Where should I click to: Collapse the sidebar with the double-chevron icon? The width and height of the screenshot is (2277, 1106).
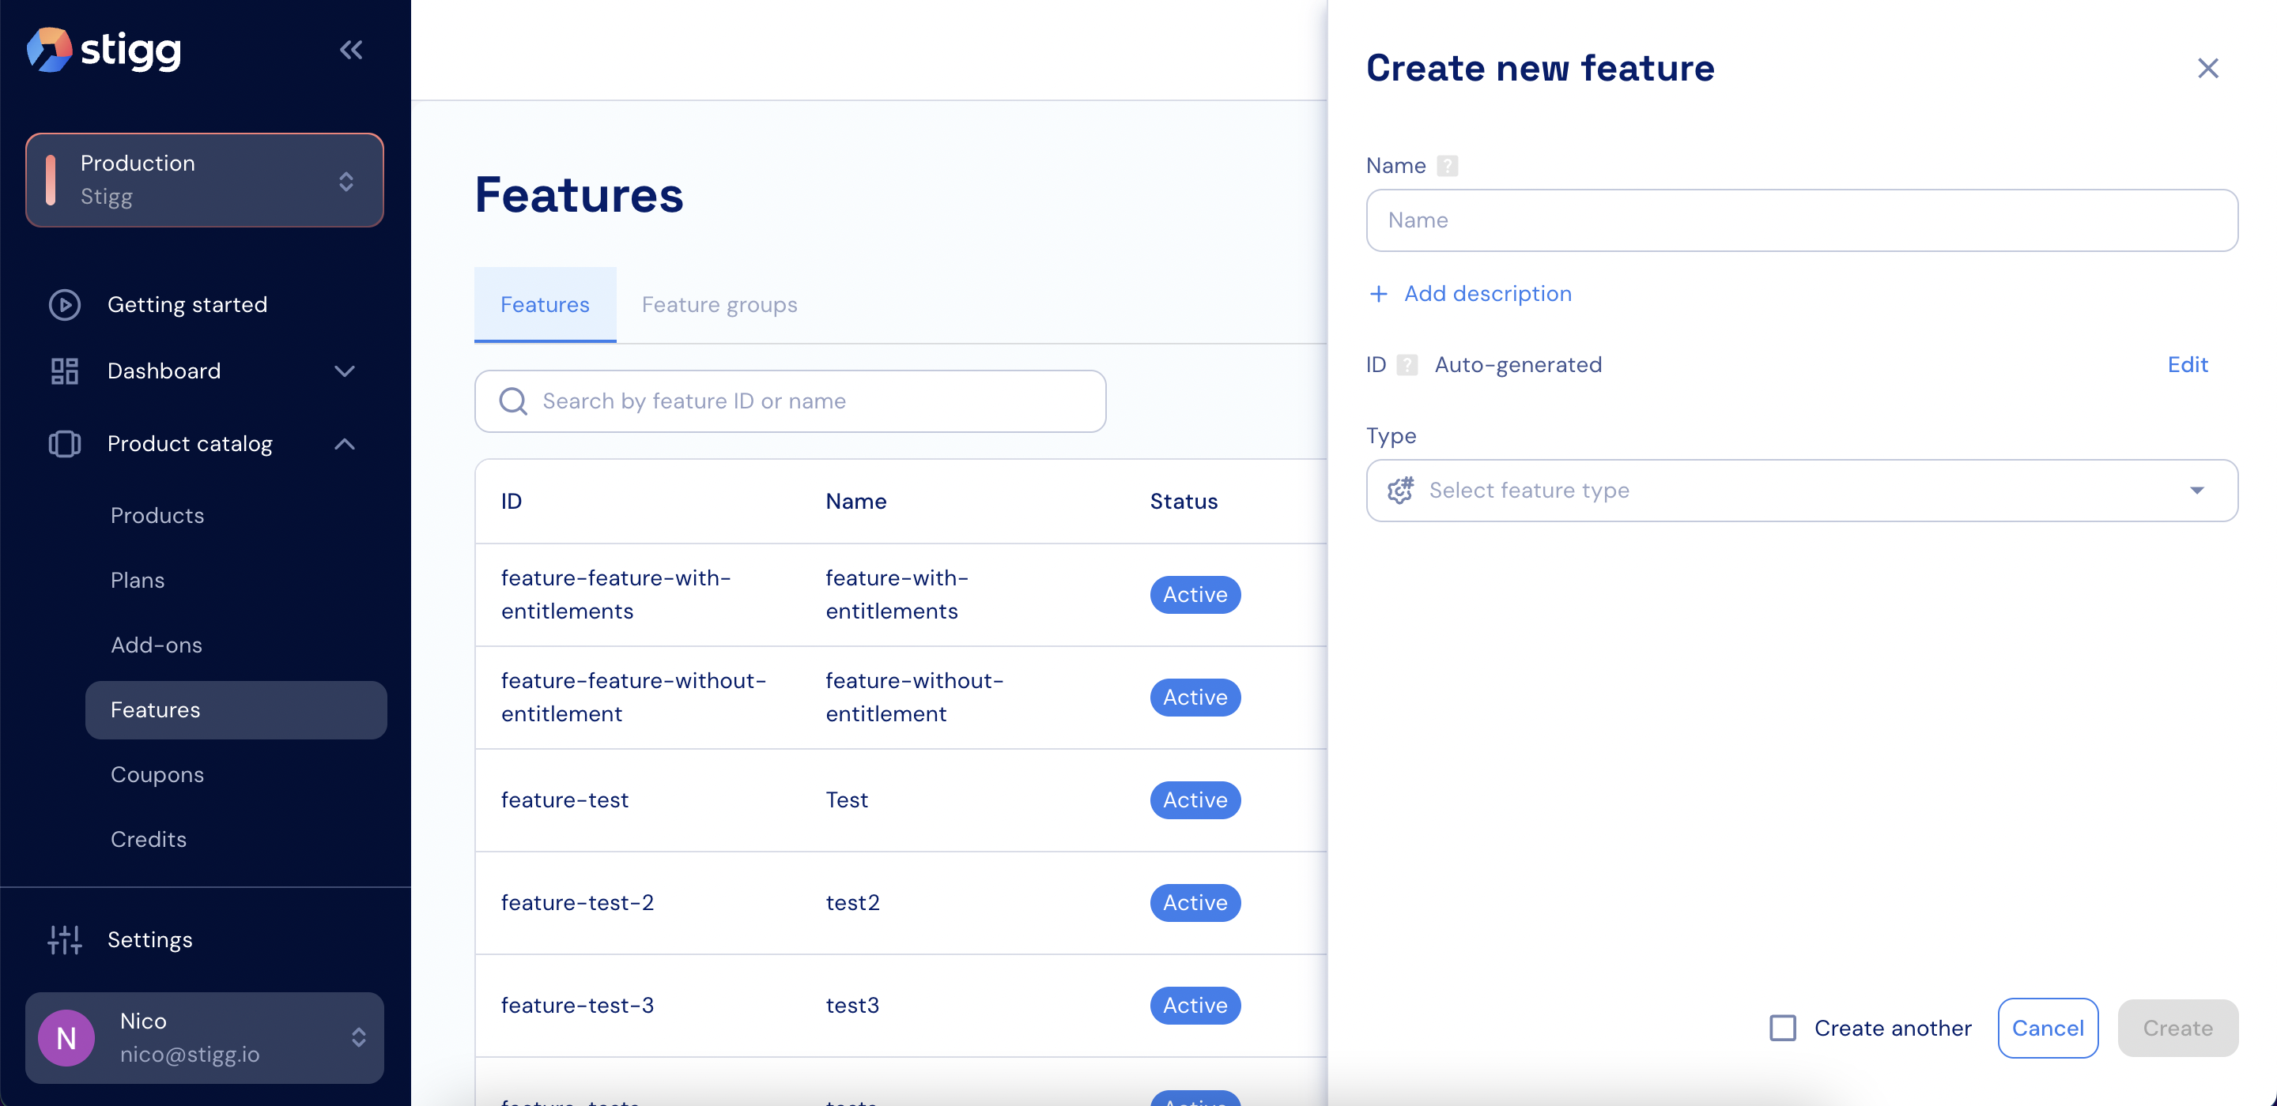click(x=351, y=50)
